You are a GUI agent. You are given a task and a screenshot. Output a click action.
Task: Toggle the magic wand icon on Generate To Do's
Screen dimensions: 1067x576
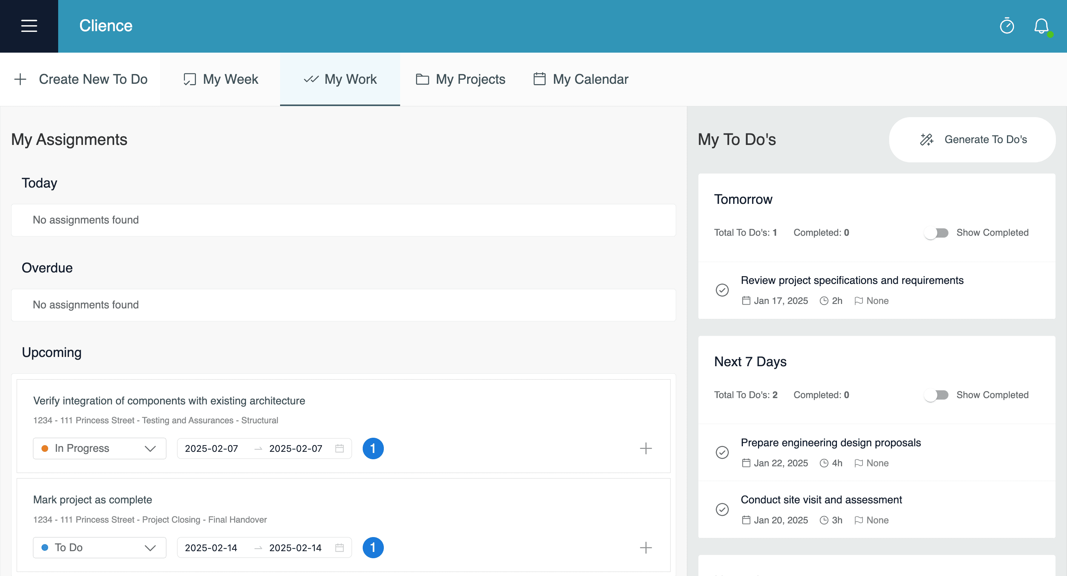pyautogui.click(x=927, y=140)
